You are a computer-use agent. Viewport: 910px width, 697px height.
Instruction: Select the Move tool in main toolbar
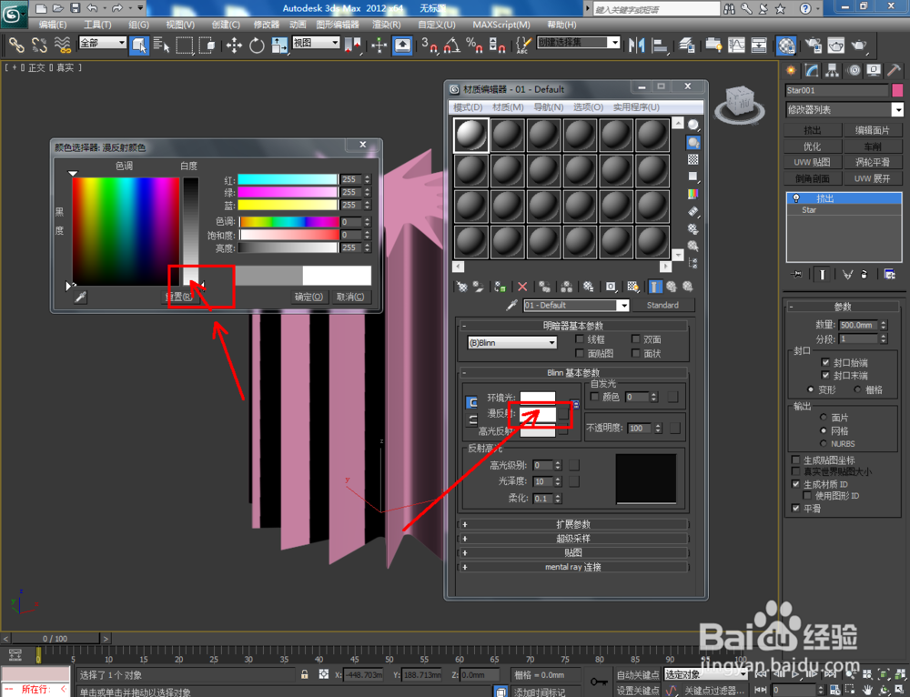click(x=234, y=45)
